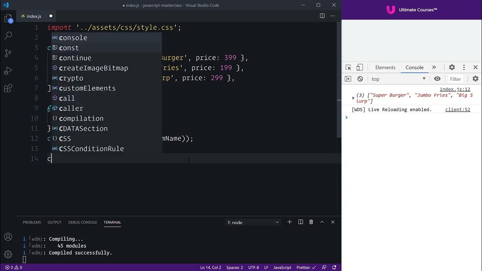
Task: Change the language mode 'JavaScript'
Action: pyautogui.click(x=282, y=268)
